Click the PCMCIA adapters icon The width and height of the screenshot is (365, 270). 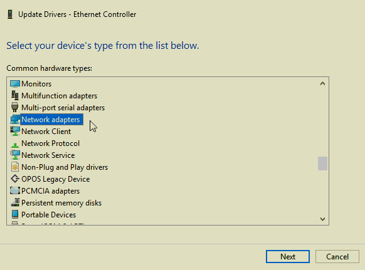click(15, 191)
